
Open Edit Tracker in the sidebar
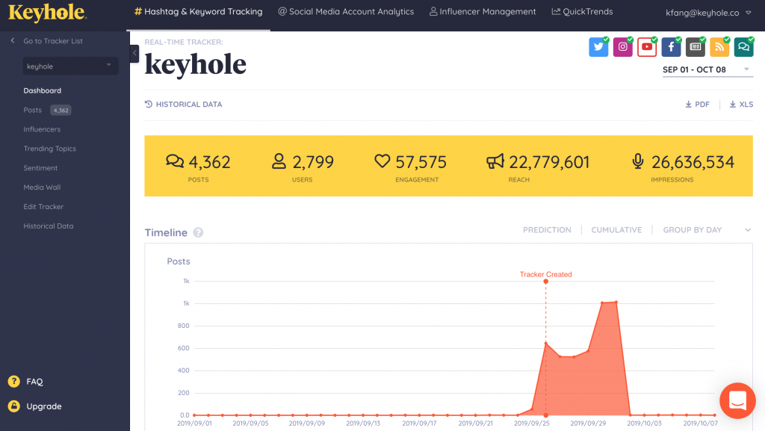(43, 207)
